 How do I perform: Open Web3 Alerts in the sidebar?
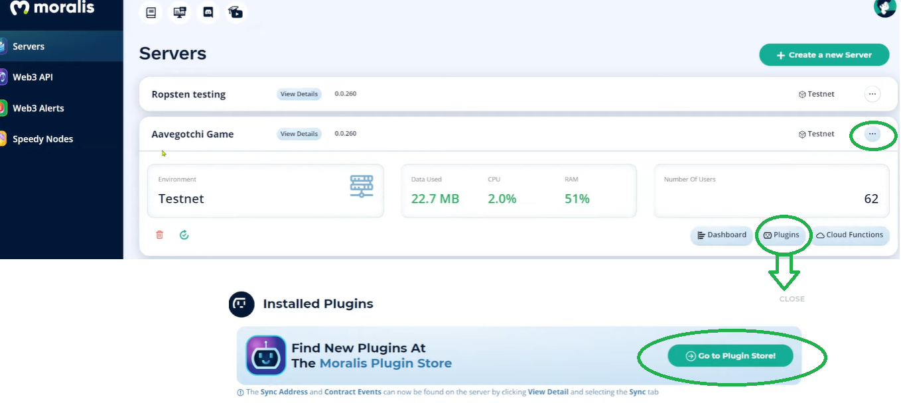tap(62, 108)
